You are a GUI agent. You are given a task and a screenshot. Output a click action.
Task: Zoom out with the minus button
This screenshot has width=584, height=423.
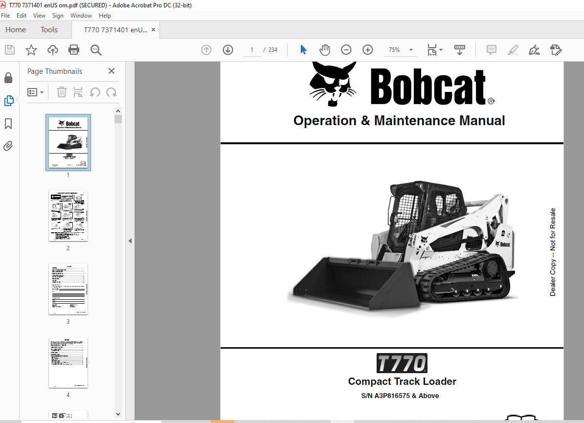(346, 50)
